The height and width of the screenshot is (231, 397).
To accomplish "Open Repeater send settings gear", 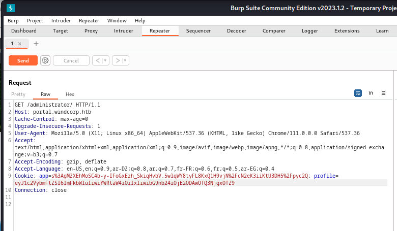I will [45, 60].
